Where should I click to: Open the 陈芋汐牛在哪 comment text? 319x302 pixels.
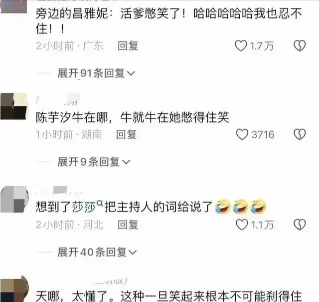133,118
